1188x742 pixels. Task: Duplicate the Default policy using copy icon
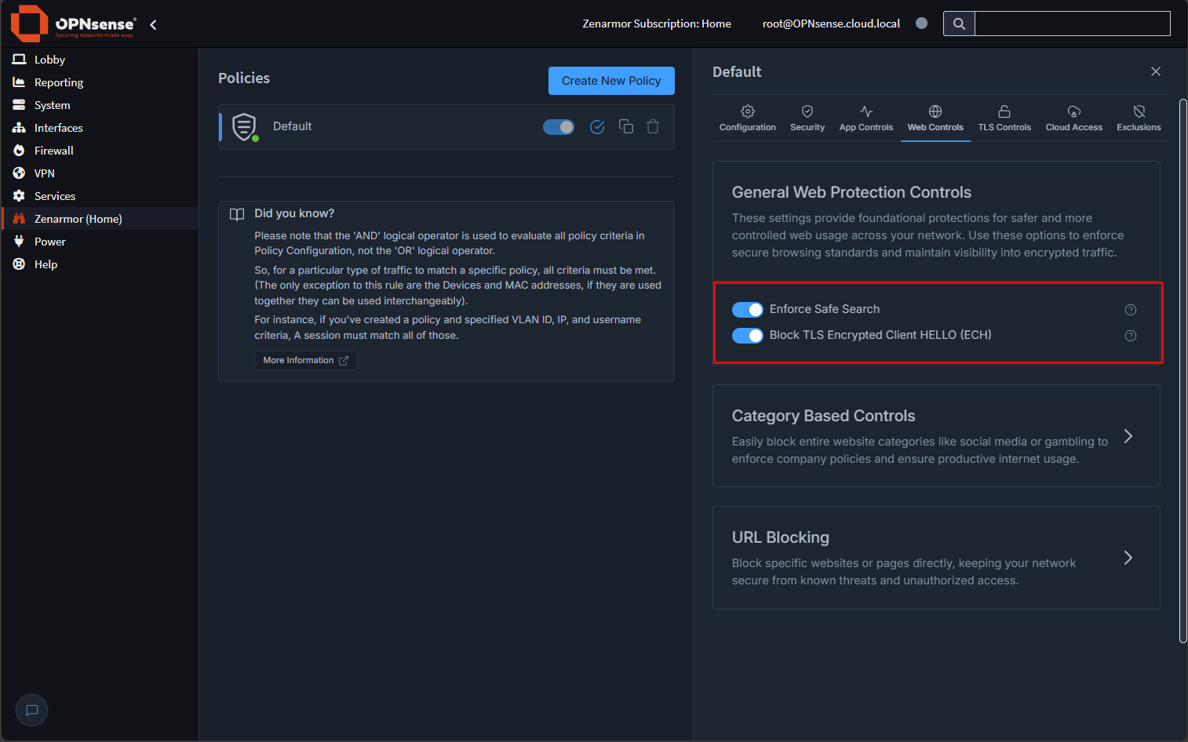(x=625, y=126)
